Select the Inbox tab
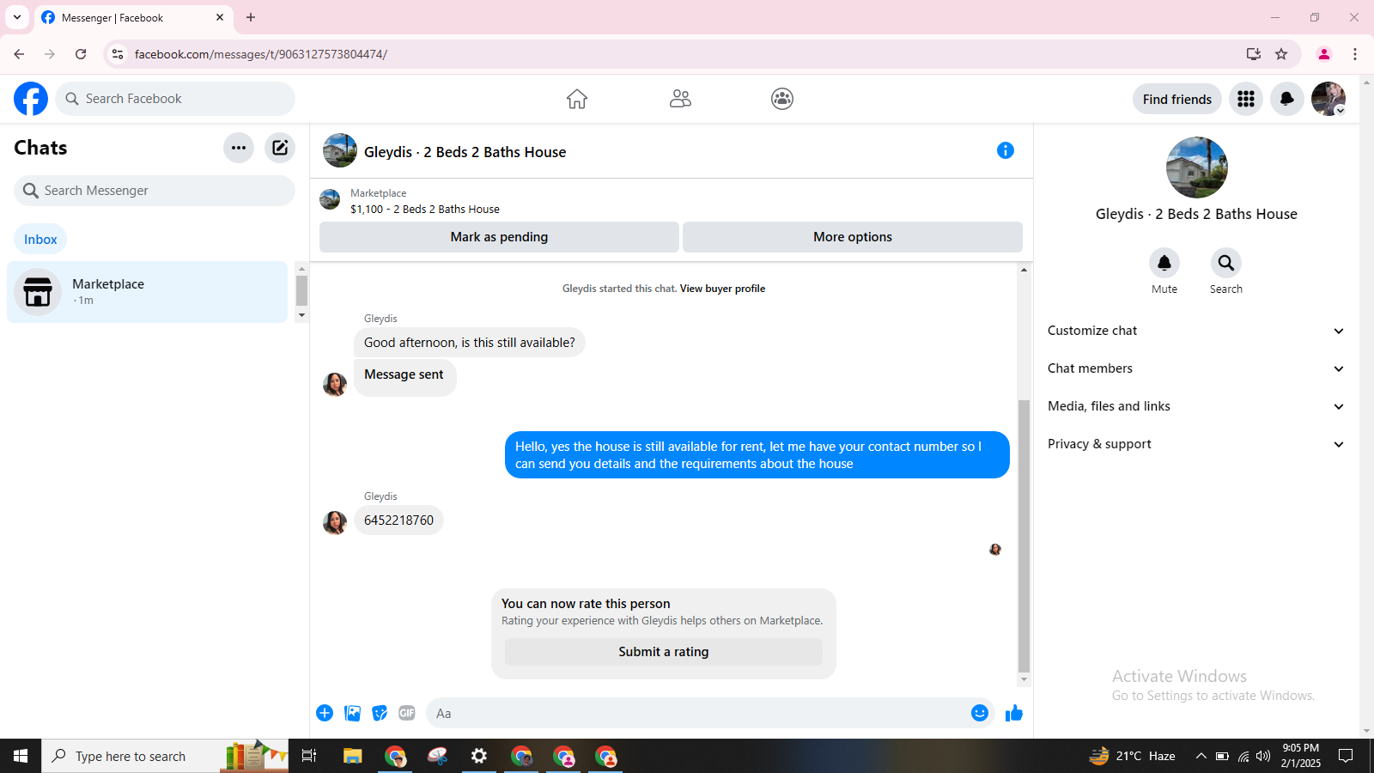1374x773 pixels. [x=40, y=240]
